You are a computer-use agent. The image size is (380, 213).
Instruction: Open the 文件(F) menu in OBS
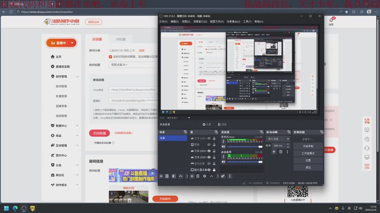[x=163, y=21]
